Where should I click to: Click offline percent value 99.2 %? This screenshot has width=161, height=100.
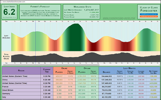93,90
